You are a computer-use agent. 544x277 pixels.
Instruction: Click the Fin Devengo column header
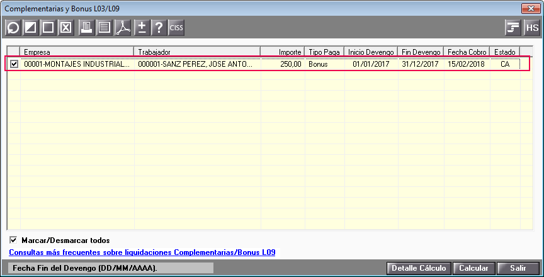point(421,52)
